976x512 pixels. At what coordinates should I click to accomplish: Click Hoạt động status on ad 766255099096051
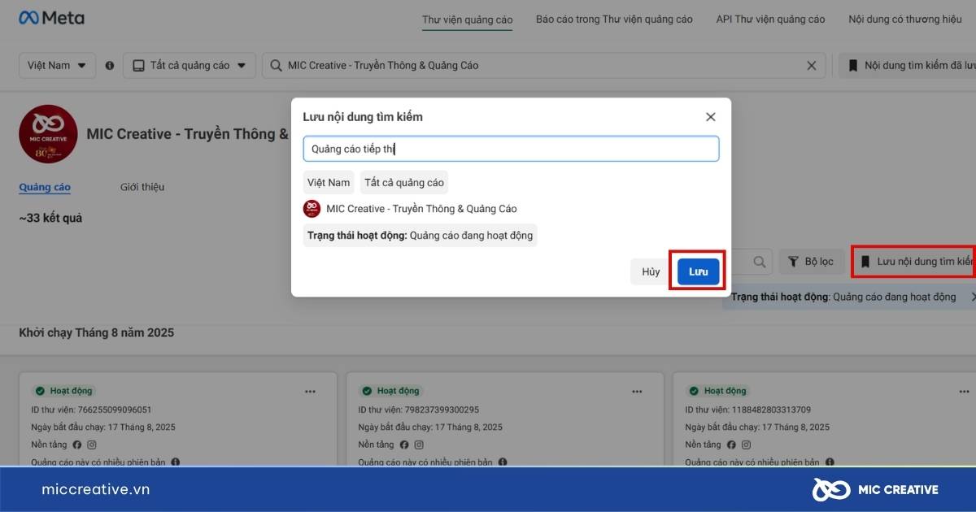pos(63,391)
